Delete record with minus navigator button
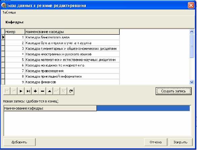 tap(42, 91)
